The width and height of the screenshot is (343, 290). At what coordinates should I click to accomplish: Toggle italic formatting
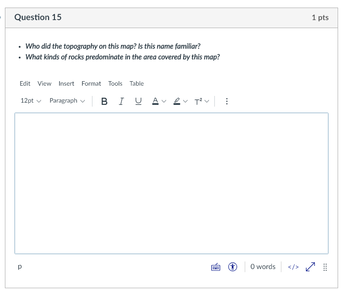pyautogui.click(x=121, y=101)
